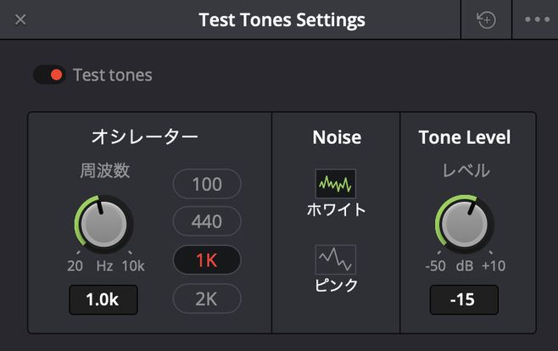Select the 1K frequency preset

point(207,260)
